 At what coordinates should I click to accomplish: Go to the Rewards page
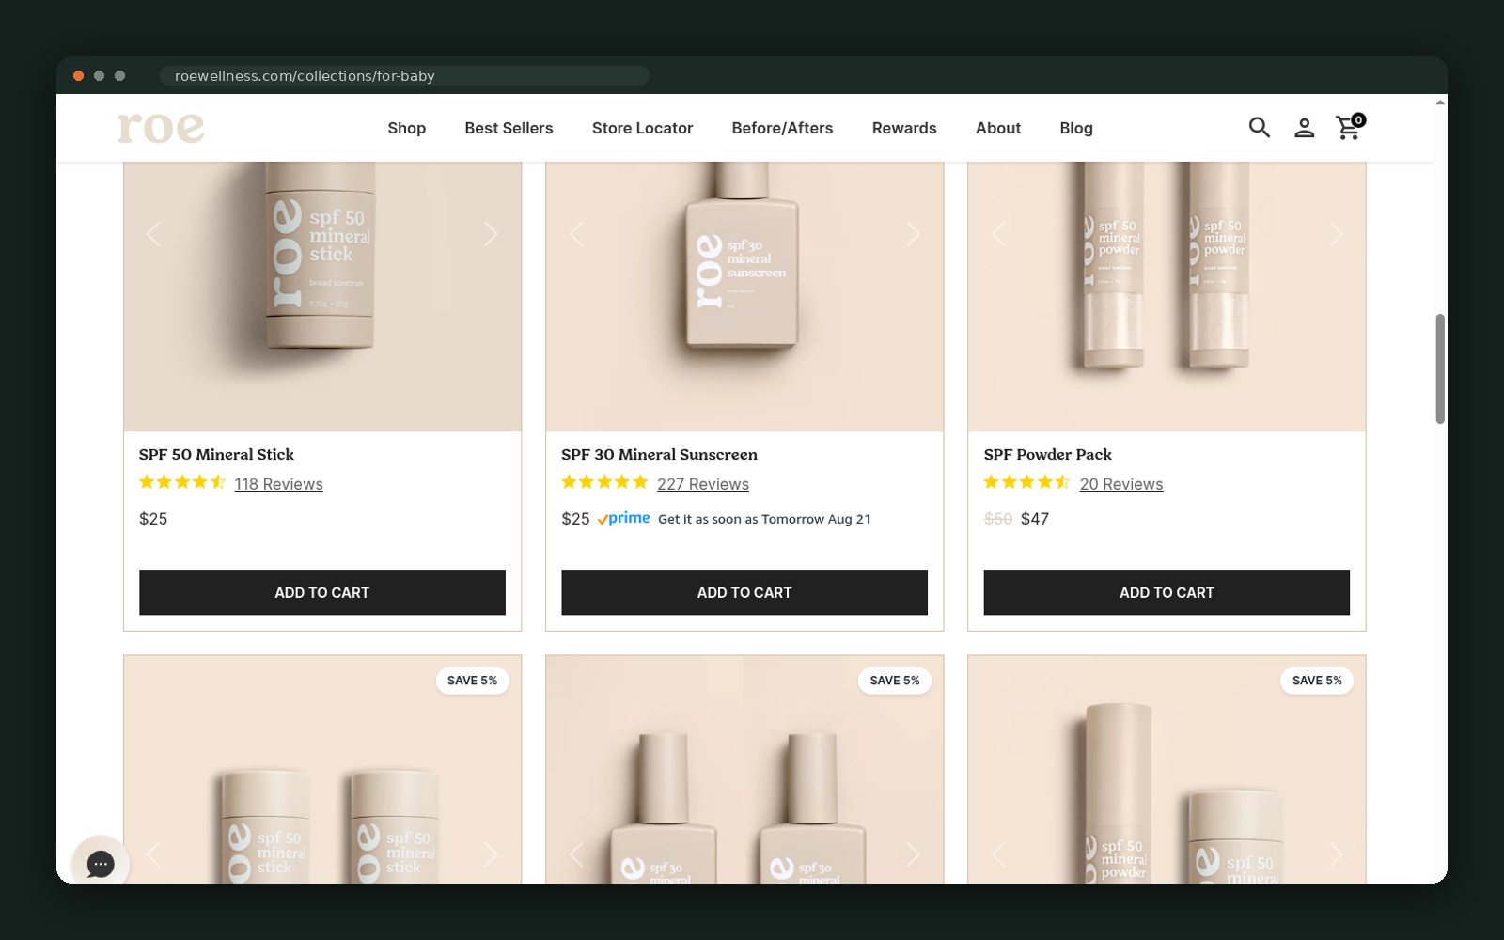click(904, 128)
